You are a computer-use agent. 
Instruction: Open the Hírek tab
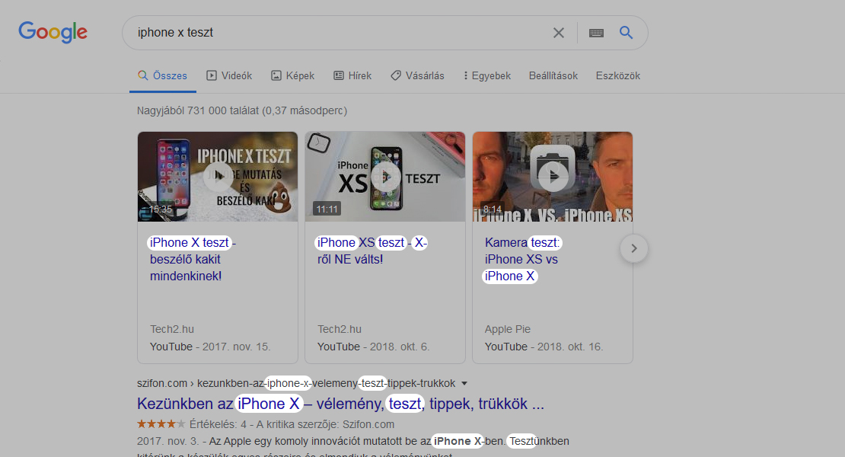(x=352, y=76)
